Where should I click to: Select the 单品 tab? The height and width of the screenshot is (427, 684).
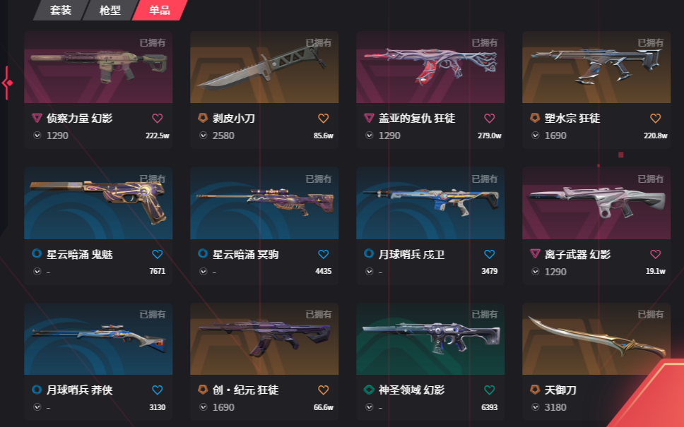pyautogui.click(x=160, y=10)
